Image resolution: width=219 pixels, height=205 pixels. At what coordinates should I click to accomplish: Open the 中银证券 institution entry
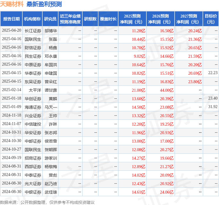click(33, 192)
